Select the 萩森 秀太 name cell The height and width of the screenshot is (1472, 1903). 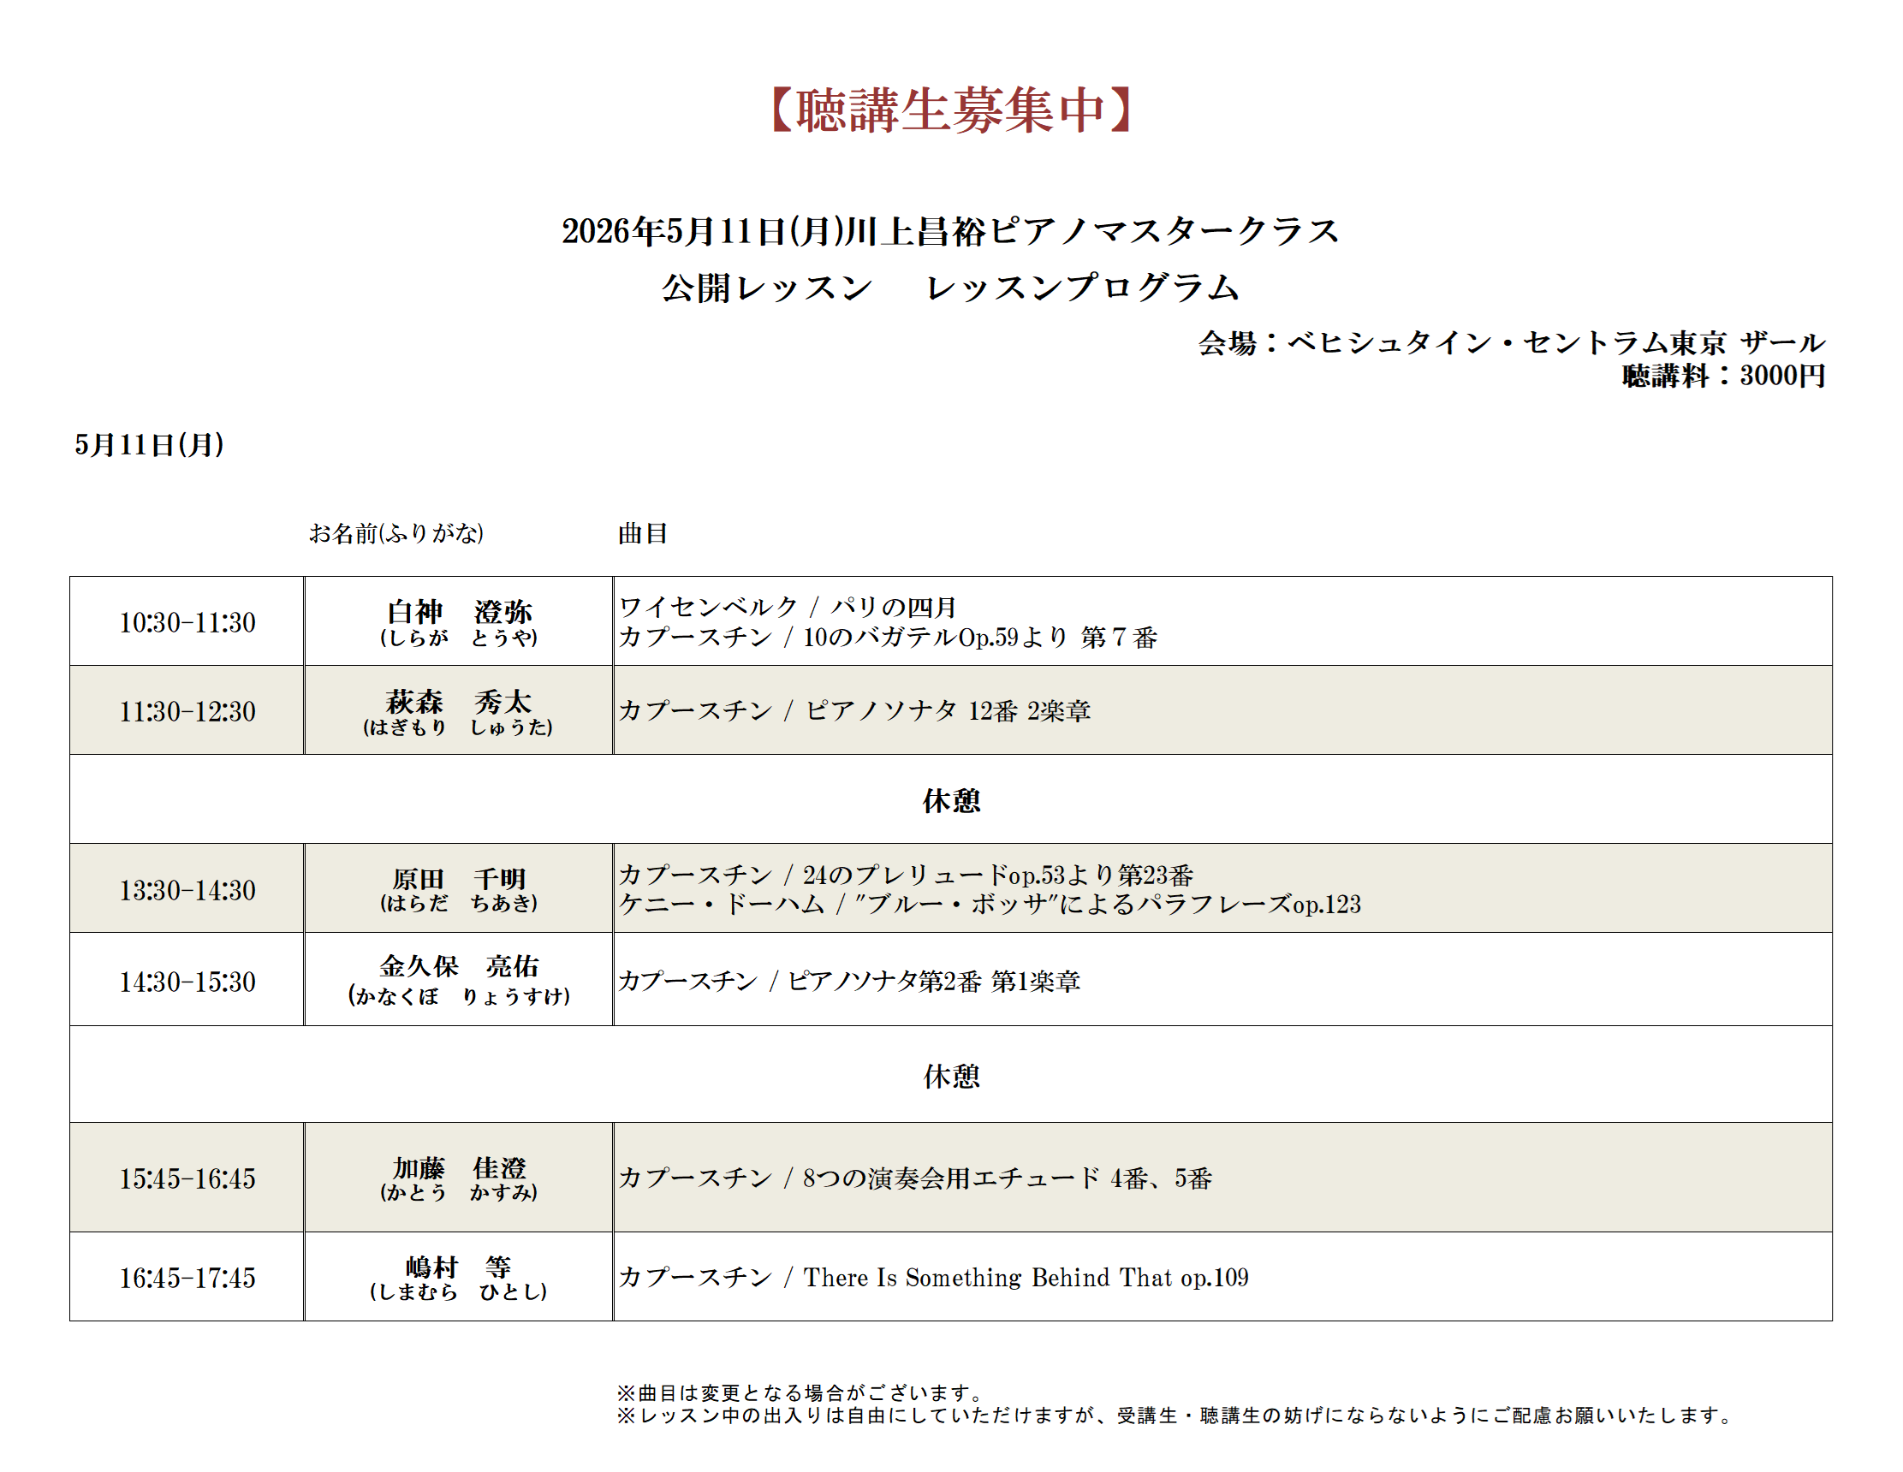tap(458, 710)
